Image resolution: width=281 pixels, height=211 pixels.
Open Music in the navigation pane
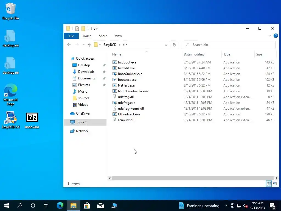click(x=82, y=91)
